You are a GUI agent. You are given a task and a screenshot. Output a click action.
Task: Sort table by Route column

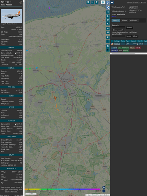[123, 41]
